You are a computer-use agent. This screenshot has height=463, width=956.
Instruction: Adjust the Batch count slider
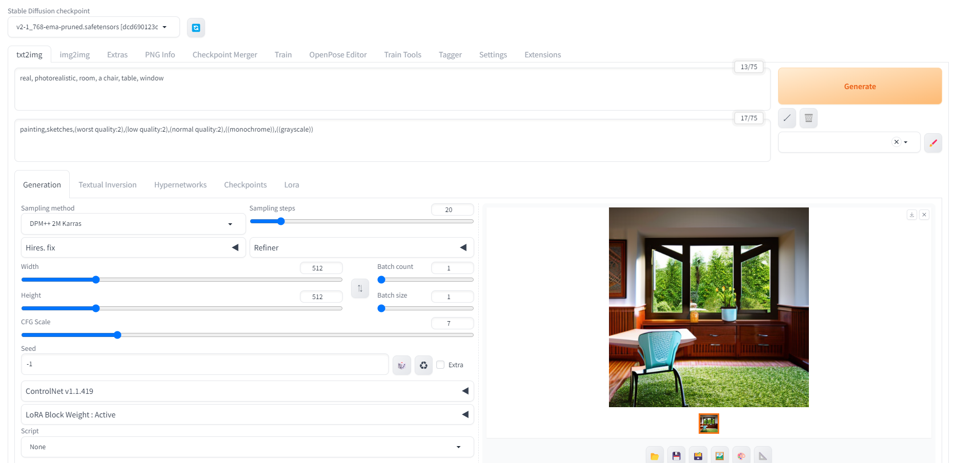(x=425, y=280)
